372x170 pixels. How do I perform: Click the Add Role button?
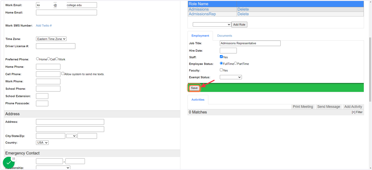239,24
